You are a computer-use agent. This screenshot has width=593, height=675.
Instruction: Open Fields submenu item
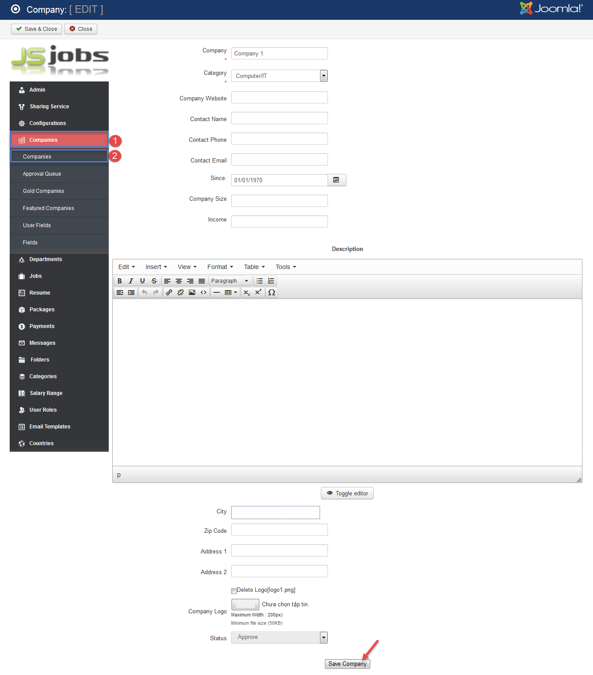point(59,243)
